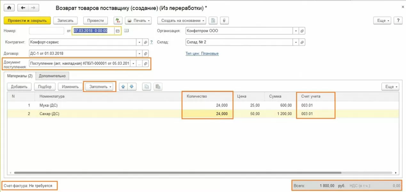
Task: Open the Заполнить dropdown menu
Action: click(x=100, y=86)
